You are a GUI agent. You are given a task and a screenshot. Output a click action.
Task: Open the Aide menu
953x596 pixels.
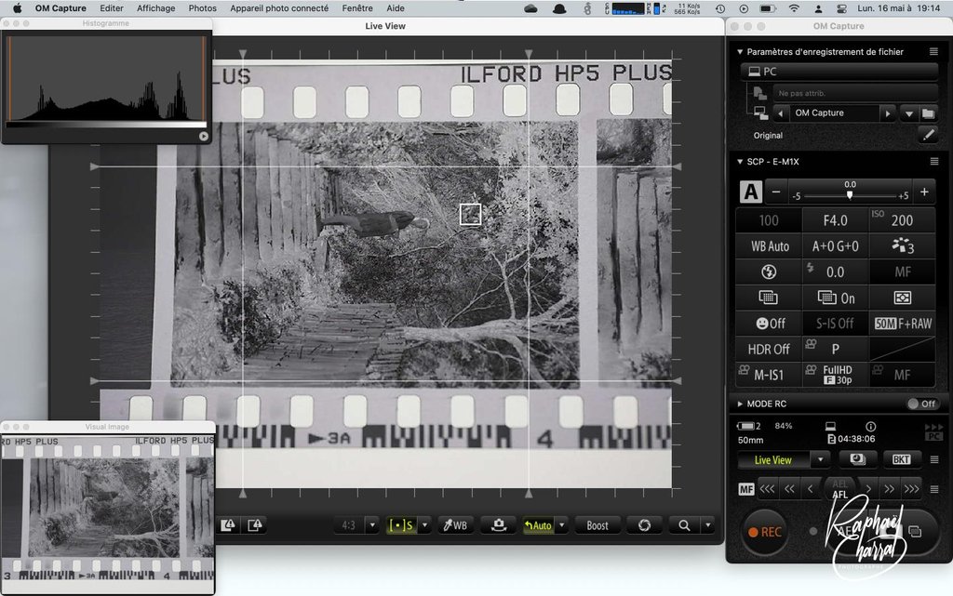tap(395, 8)
